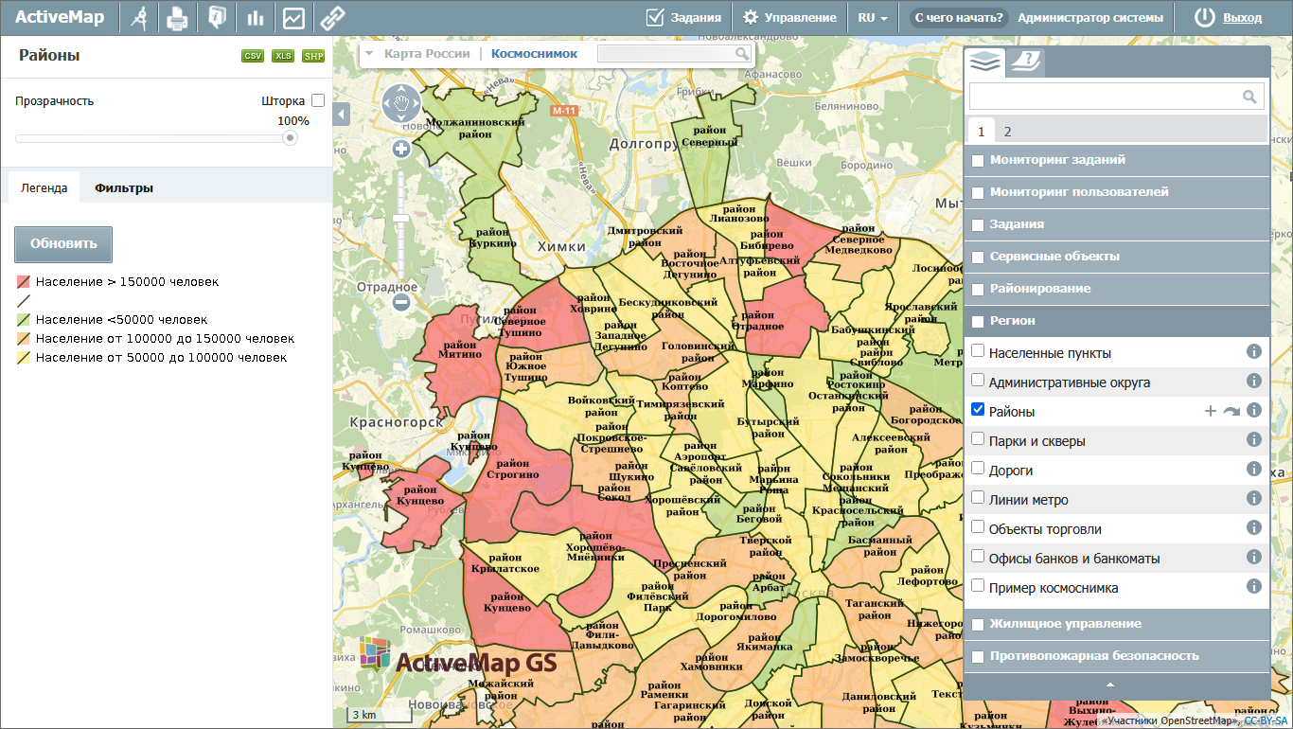1293x729 pixels.
Task: Export Районы as SHP file
Action: coord(313,56)
